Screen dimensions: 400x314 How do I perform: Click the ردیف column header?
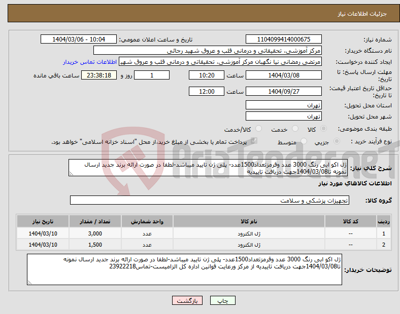tap(384, 221)
